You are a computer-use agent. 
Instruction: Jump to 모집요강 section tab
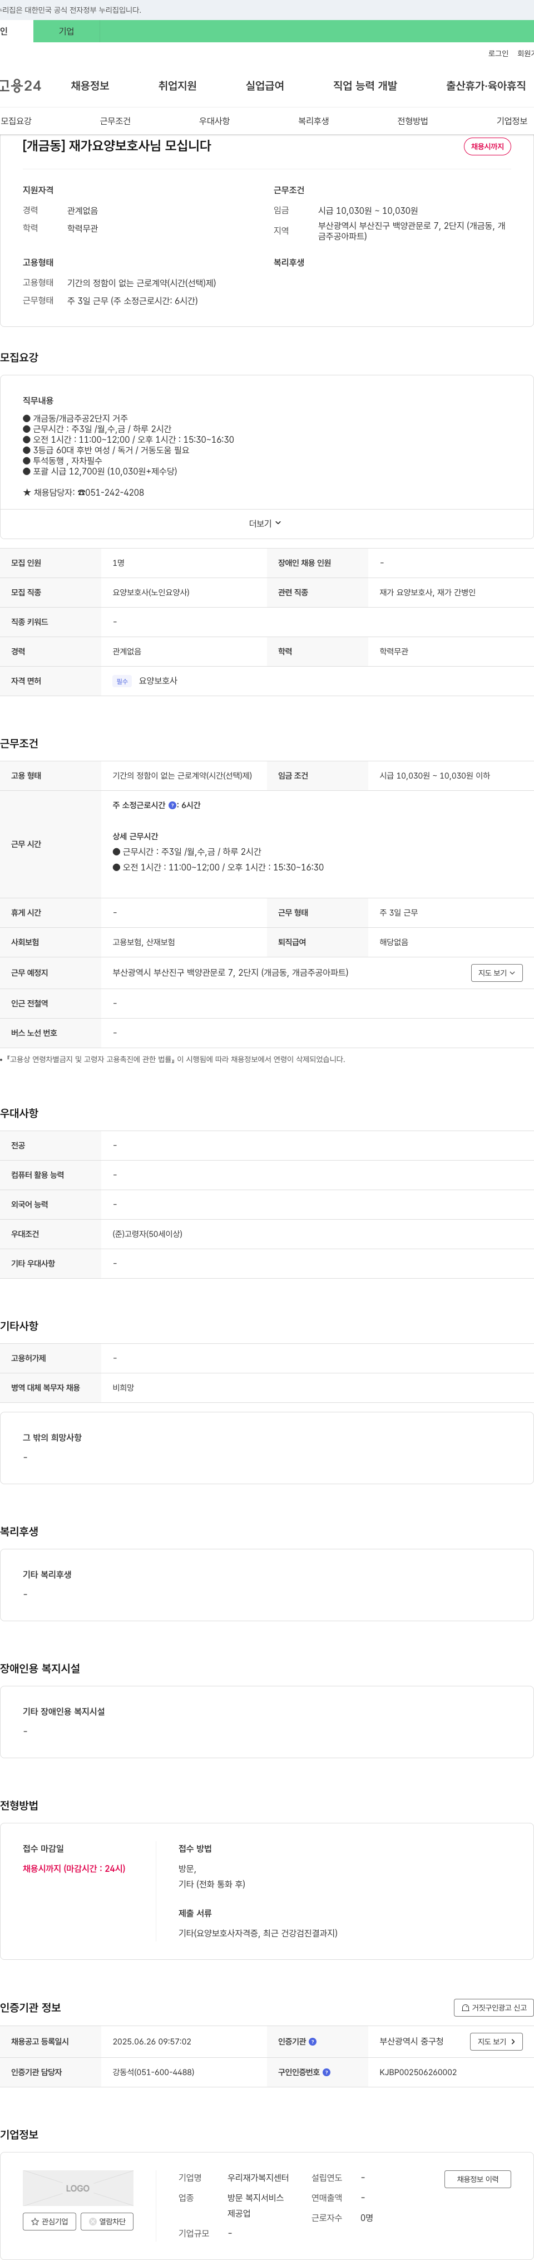tap(16, 121)
